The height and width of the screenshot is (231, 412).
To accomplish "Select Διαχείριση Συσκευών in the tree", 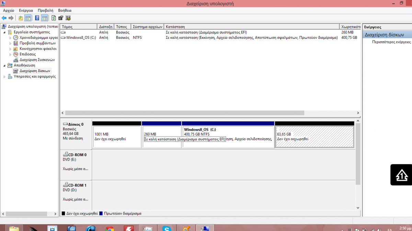I will (37, 60).
